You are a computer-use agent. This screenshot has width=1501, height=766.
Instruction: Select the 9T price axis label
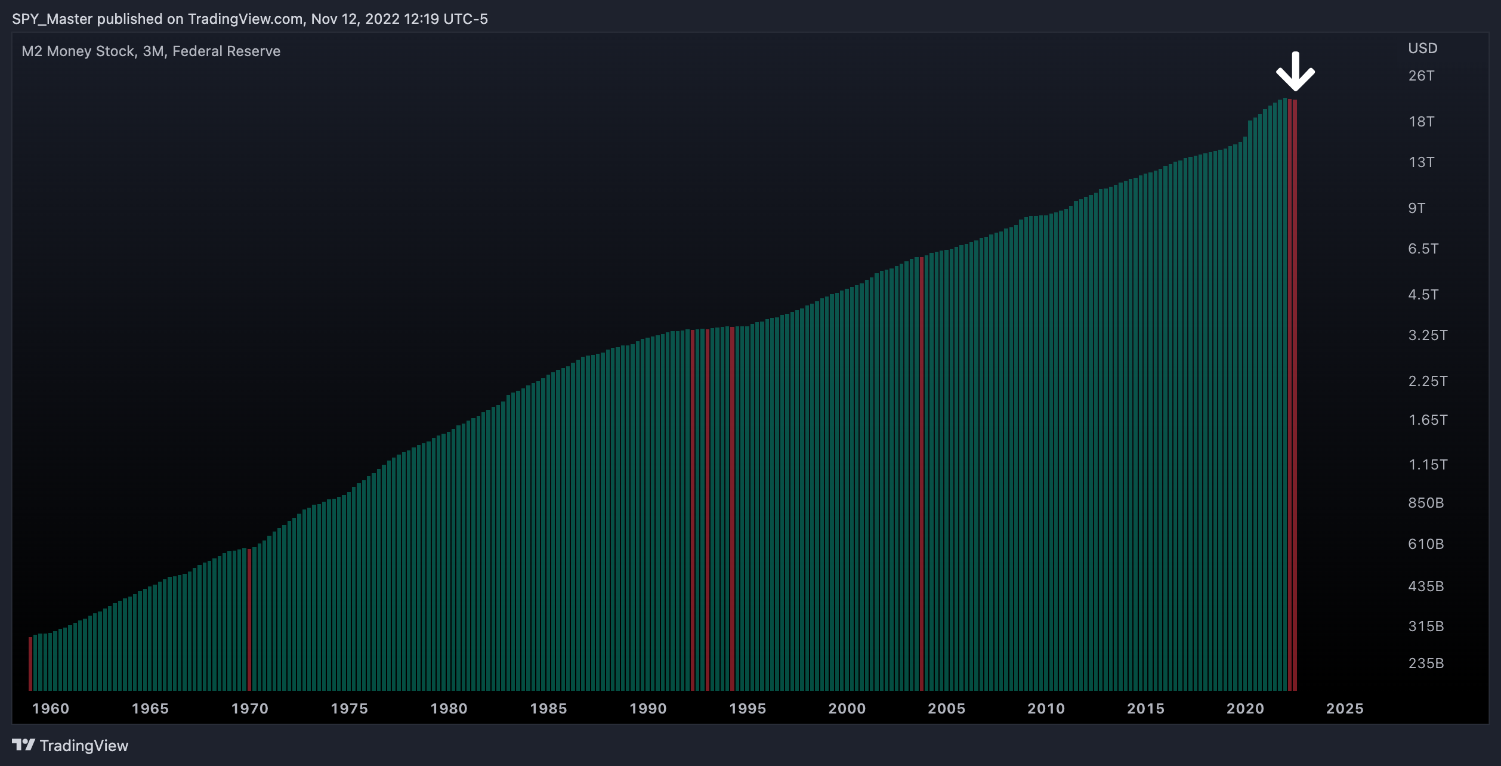(x=1417, y=208)
